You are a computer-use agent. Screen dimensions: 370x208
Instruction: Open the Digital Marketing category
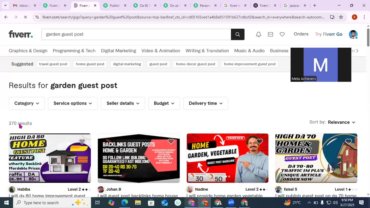119,51
